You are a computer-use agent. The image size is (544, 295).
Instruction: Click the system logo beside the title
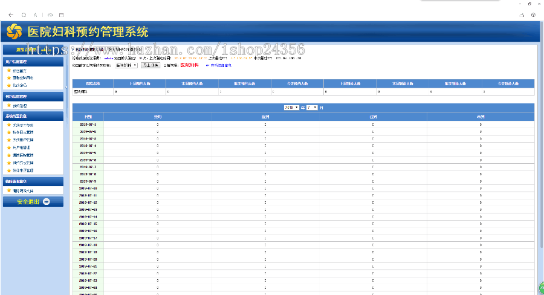point(15,31)
